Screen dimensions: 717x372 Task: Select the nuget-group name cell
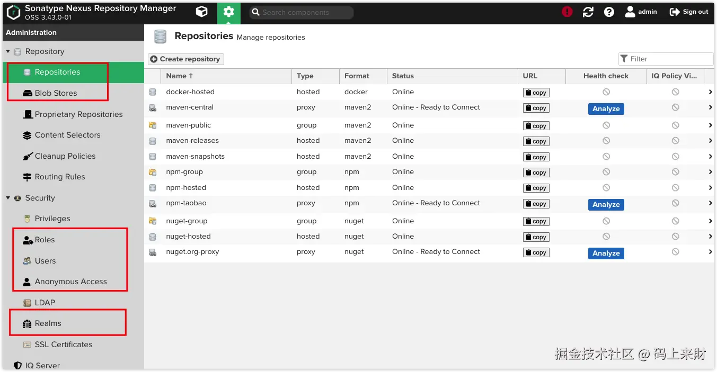click(187, 221)
